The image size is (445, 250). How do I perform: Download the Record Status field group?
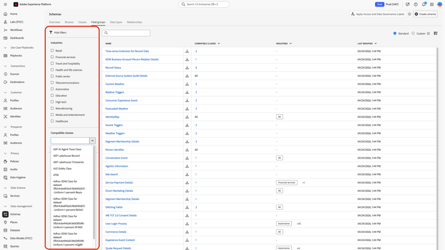(x=187, y=68)
